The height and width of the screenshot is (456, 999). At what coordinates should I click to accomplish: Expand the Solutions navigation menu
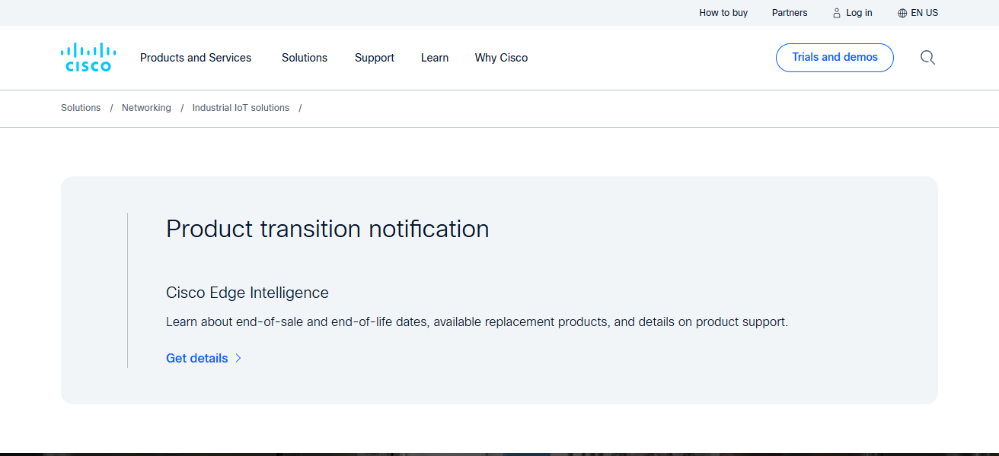coord(304,58)
